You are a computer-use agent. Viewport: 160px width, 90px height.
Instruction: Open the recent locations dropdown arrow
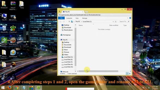point(66,22)
